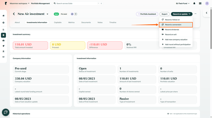Viewport: 212px width, 118px height.
Task: Click the Pre-seed Current stage card
Action: pyautogui.click(x=41, y=69)
